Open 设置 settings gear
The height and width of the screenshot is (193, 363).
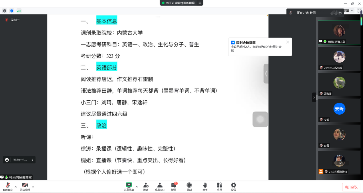[234, 185]
